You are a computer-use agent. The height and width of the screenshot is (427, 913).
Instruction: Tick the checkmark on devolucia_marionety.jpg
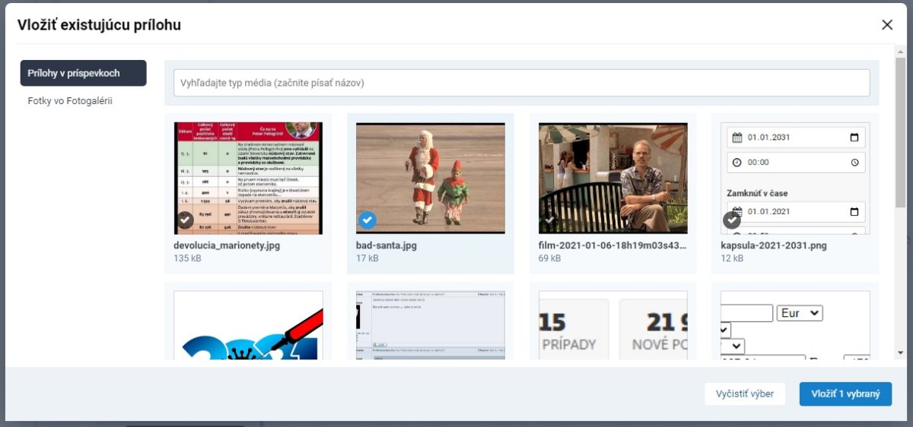tap(185, 220)
